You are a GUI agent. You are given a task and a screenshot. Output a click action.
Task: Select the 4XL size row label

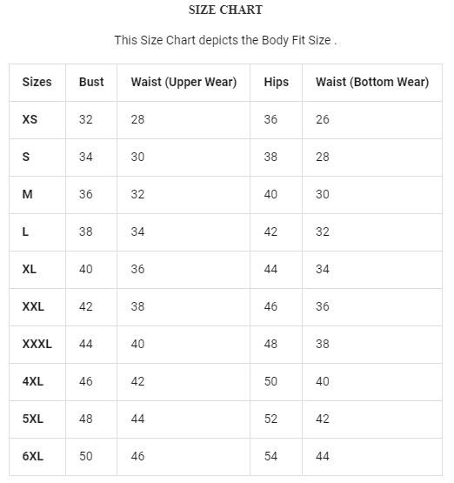click(33, 381)
